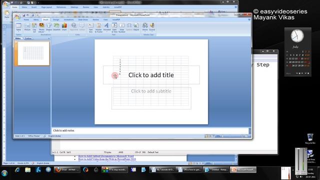Open Windows Explorer folder on taskbar
The image size is (320, 180).
[28, 170]
